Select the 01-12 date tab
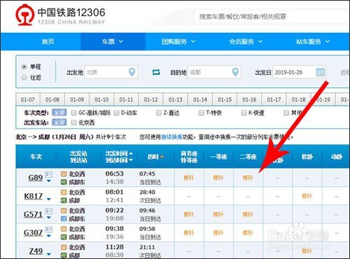Viewport: 350px width, 259px height. (151, 99)
